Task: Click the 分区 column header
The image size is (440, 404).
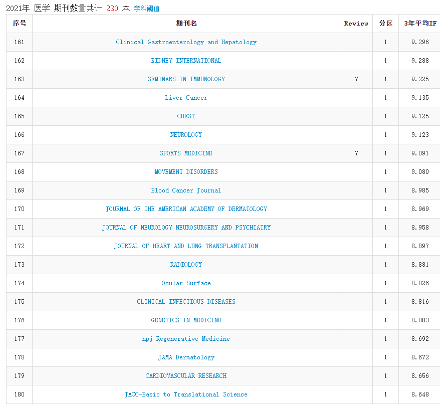Action: tap(386, 23)
